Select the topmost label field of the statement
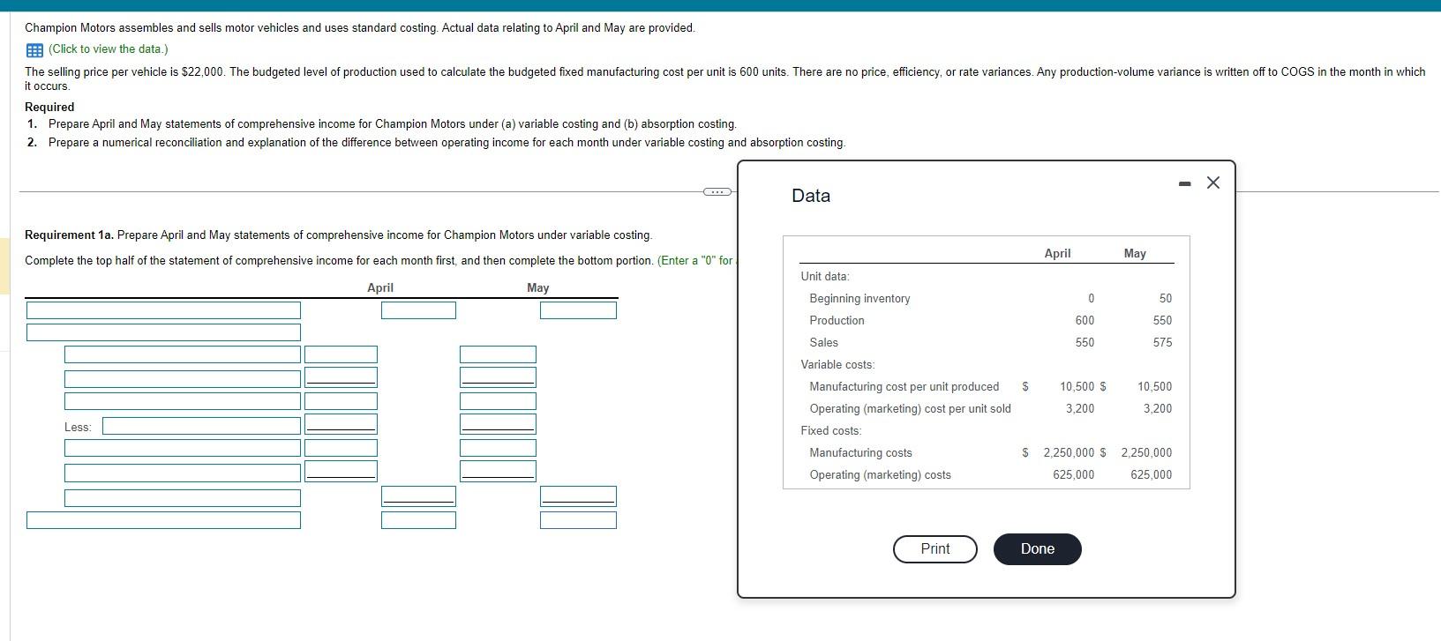Viewport: 1441px width, 641px height. pyautogui.click(x=163, y=310)
